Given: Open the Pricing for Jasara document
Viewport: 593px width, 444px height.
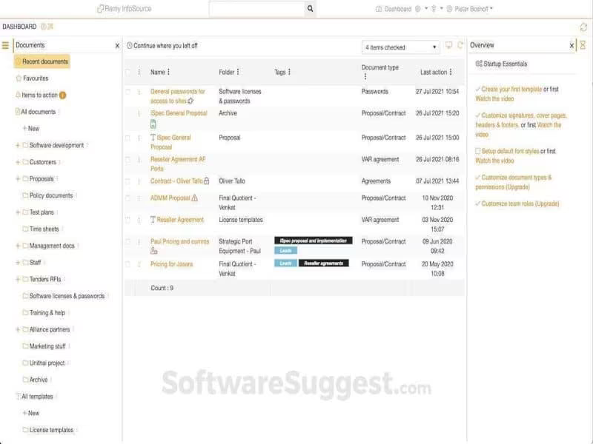Looking at the screenshot, I should [x=172, y=264].
